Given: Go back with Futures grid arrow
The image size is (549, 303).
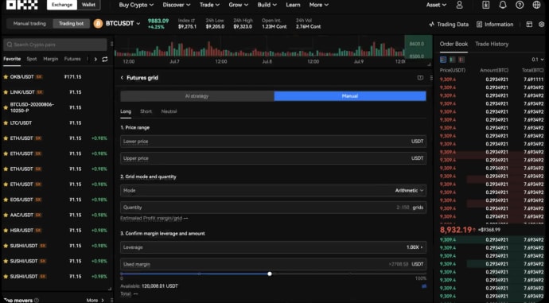Looking at the screenshot, I should (x=122, y=78).
